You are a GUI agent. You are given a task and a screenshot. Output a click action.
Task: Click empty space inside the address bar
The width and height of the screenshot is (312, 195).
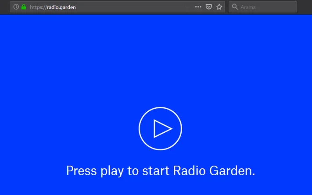(132, 7)
